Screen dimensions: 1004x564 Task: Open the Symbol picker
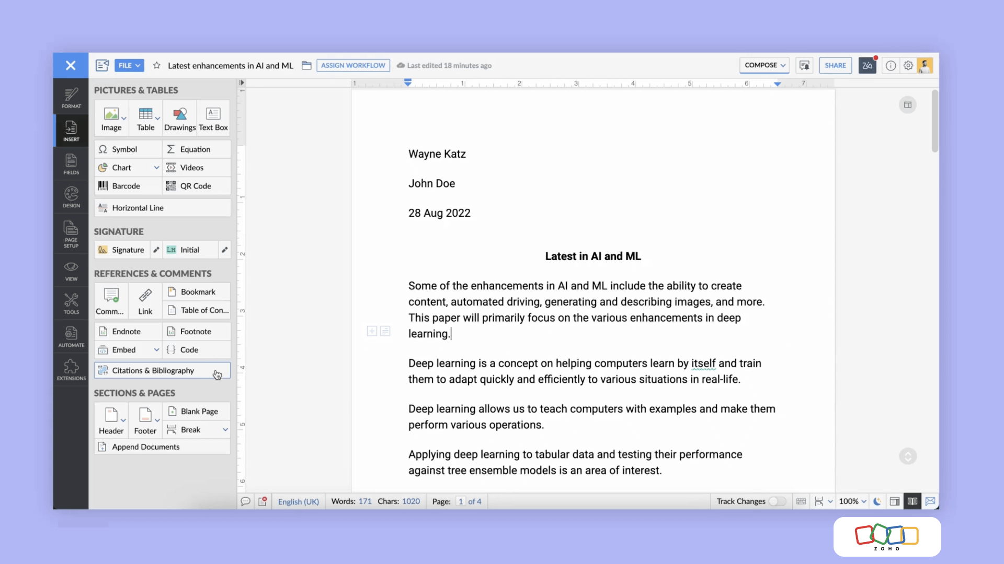[124, 149]
